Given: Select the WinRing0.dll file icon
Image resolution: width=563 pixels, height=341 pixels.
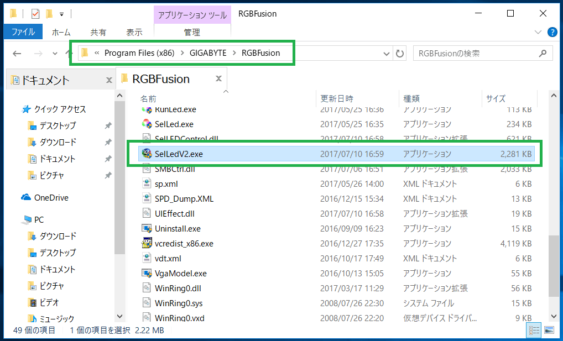Looking at the screenshot, I should (x=147, y=288).
